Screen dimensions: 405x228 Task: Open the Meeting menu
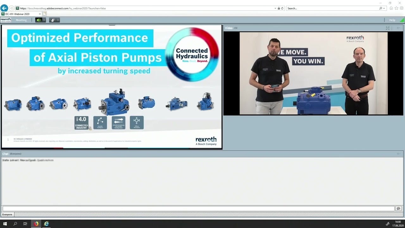[21, 20]
